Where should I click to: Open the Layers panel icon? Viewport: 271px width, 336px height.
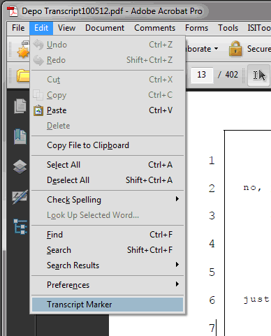tap(20, 167)
